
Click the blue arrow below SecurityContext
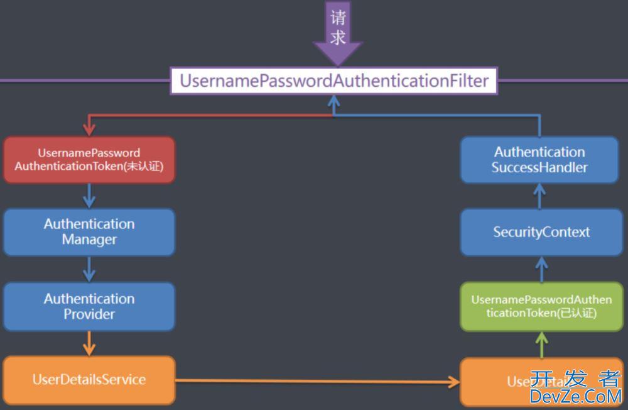[541, 269]
